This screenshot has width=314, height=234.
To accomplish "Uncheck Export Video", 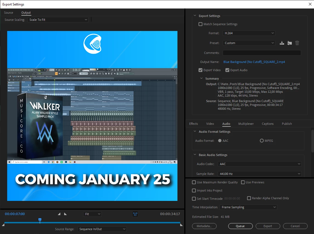I will pyautogui.click(x=200, y=70).
